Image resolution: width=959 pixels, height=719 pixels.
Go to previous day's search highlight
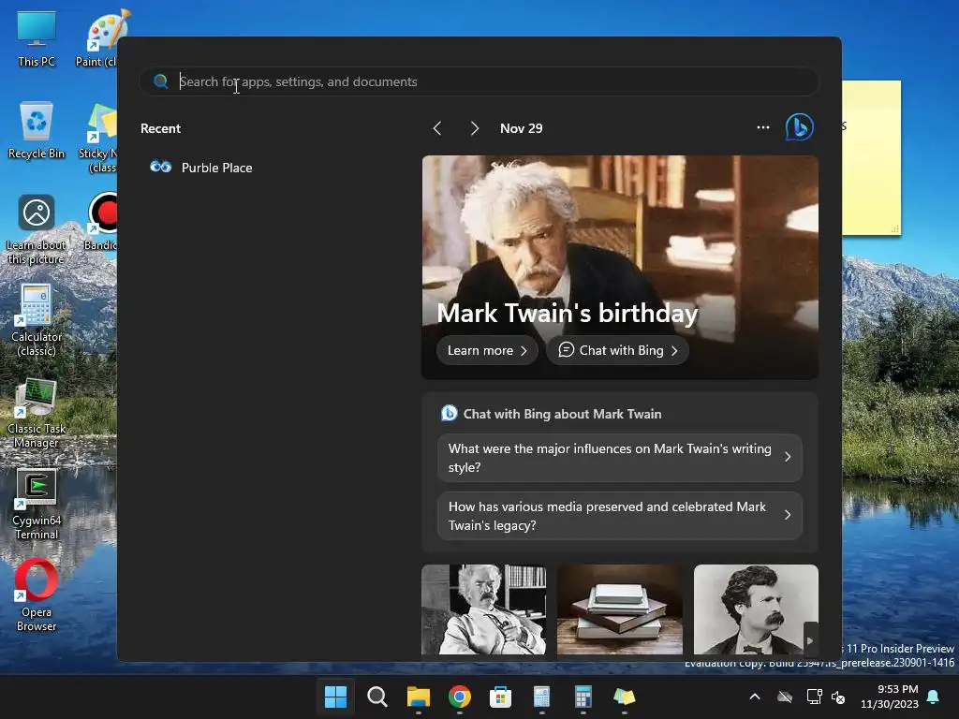pyautogui.click(x=437, y=128)
